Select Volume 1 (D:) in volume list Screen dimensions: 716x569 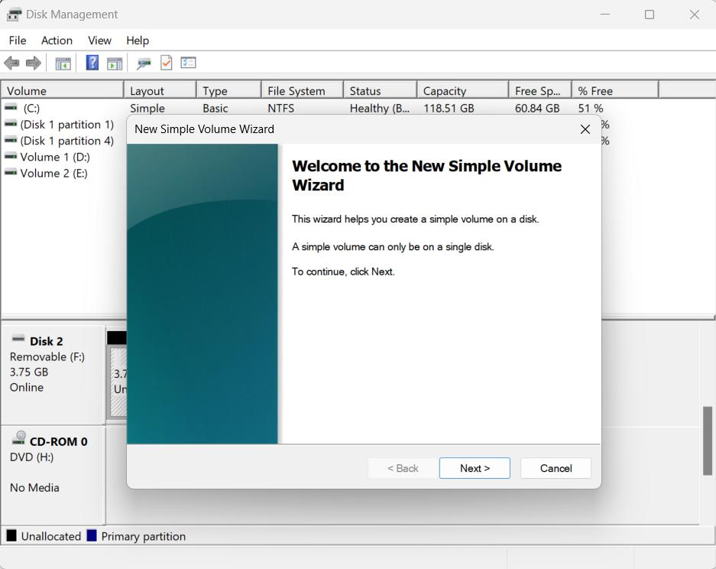54,157
